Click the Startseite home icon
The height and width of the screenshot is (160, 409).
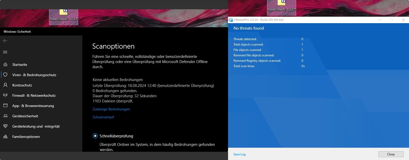point(5,65)
